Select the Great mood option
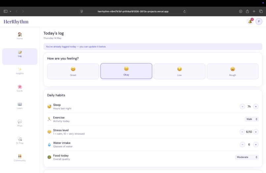 click(73, 71)
